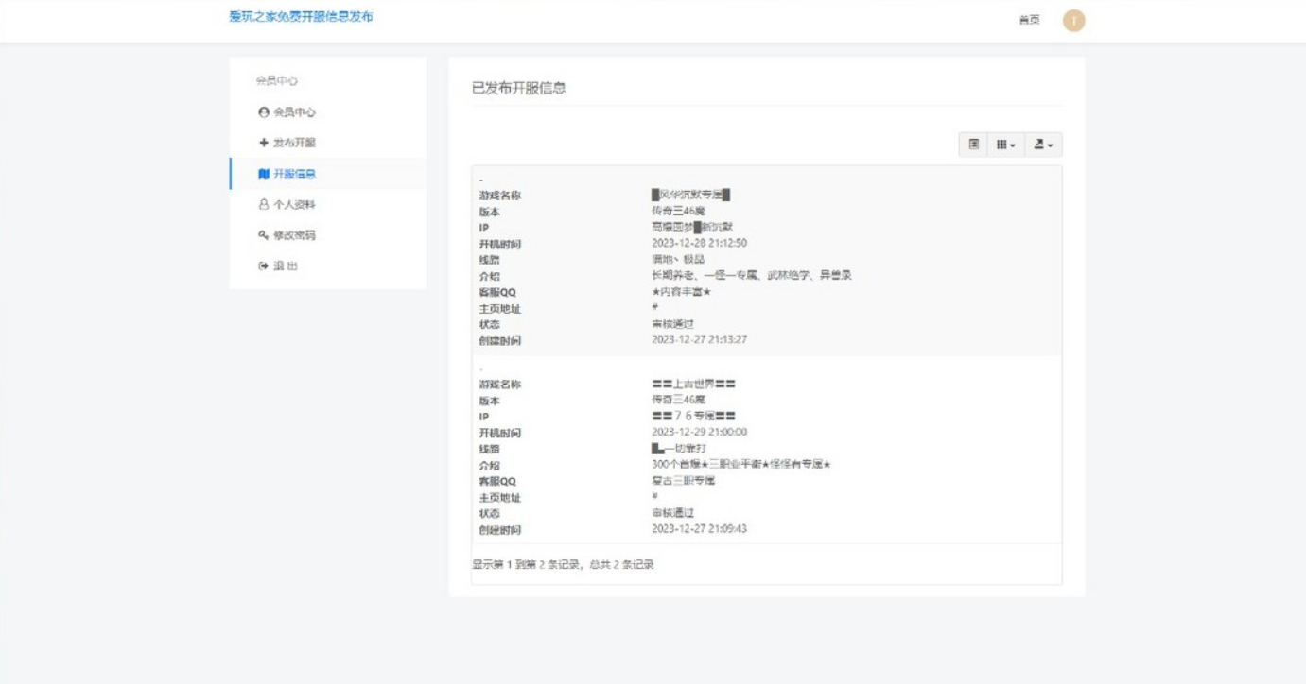Click the plus icon for 发布开服
This screenshot has width=1306, height=684.
coord(264,143)
